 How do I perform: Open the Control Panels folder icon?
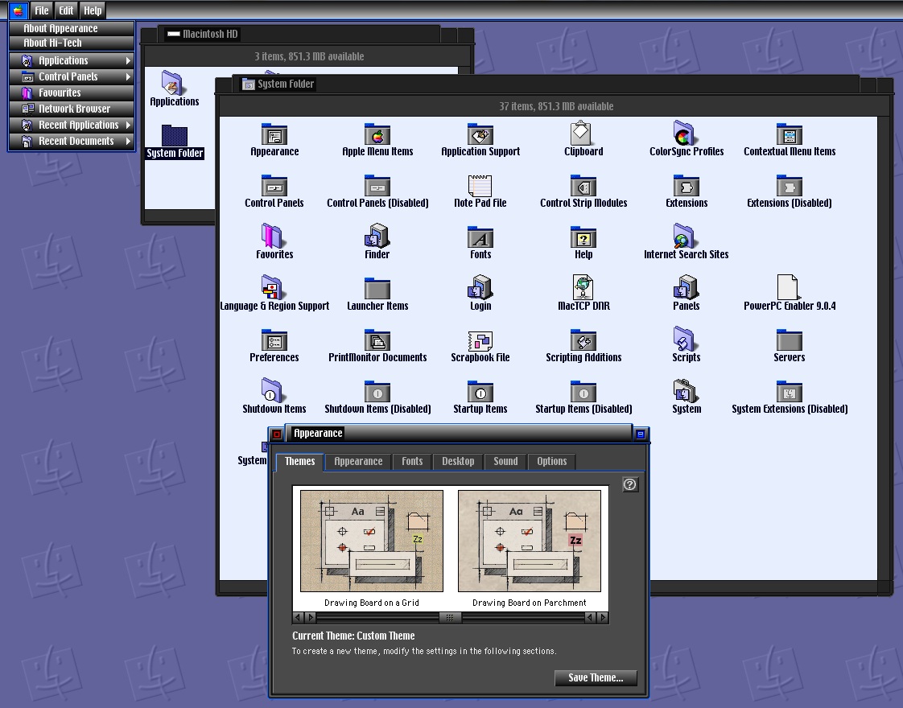pos(274,185)
